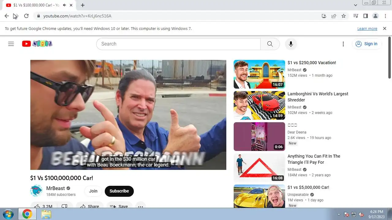Open the Chrome profile avatar
Viewport: 392px width, 220px height.
click(375, 16)
